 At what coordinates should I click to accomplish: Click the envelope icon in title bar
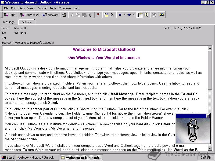(2, 2)
